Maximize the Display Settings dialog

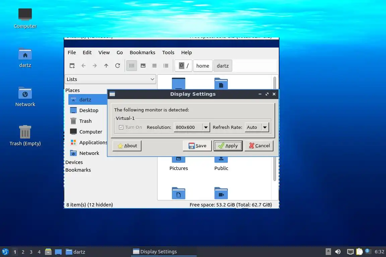(x=267, y=94)
